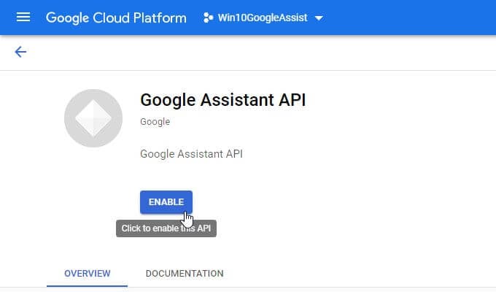Image resolution: width=496 pixels, height=292 pixels.
Task: Click the "Click to enable this API" tooltip
Action: pyautogui.click(x=166, y=228)
